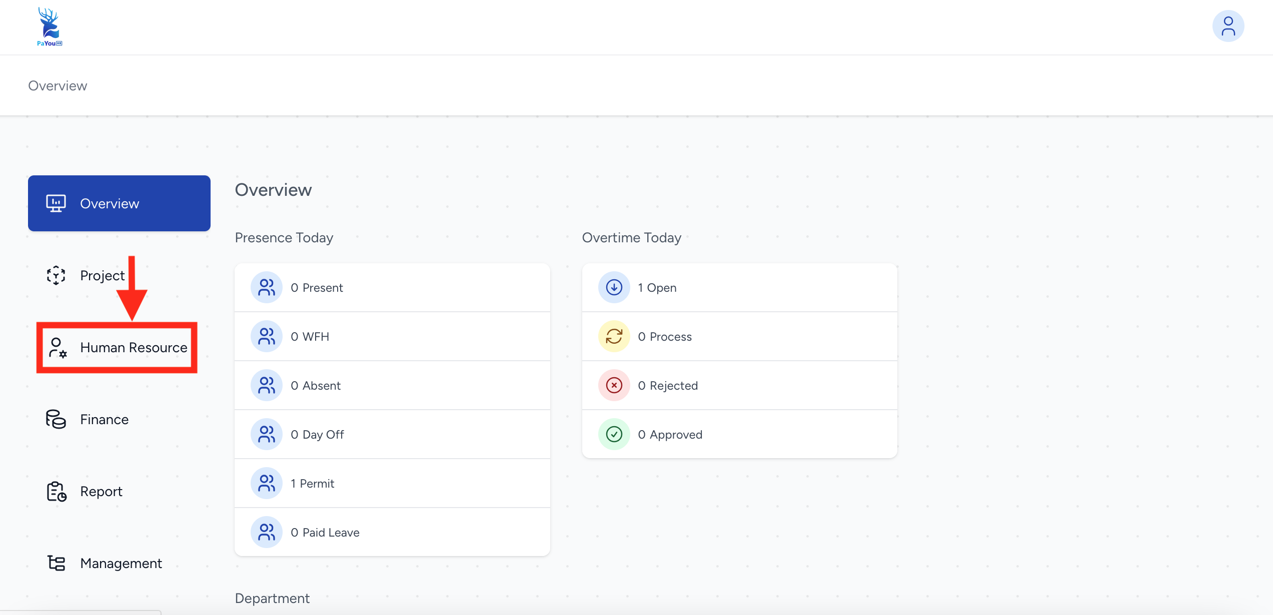Click the red Rejected cross icon

(614, 385)
